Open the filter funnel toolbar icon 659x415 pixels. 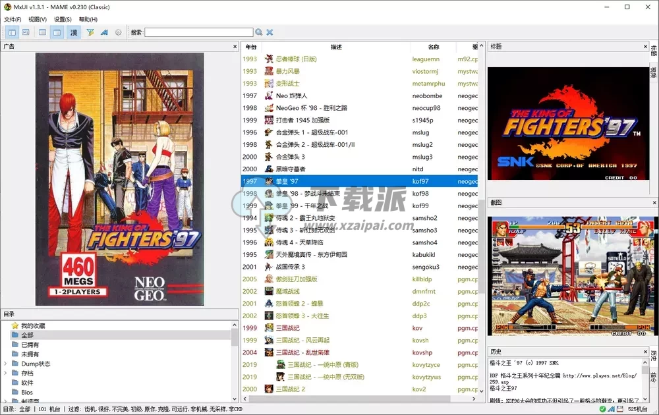pos(90,32)
